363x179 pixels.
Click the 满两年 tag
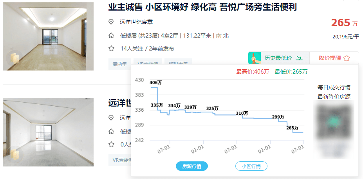point(119,64)
